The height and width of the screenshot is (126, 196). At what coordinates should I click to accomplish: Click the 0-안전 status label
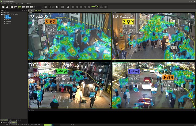[x=62, y=71]
